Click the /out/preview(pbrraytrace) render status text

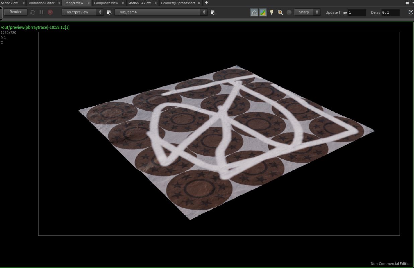[35, 27]
